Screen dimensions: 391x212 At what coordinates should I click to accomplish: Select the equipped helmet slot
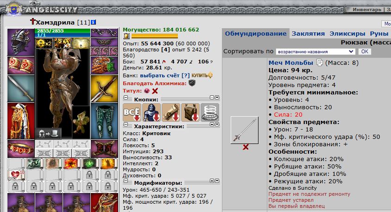[x=21, y=42]
